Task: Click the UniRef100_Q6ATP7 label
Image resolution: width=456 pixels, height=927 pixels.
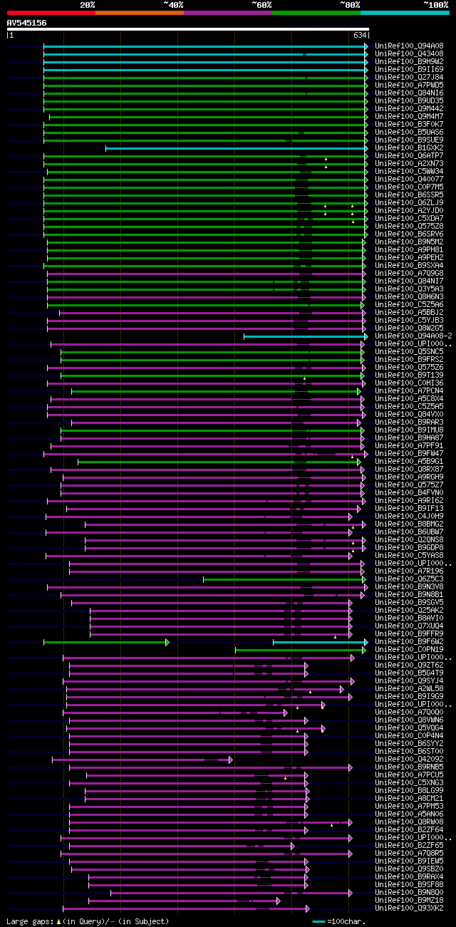Action: (409, 155)
